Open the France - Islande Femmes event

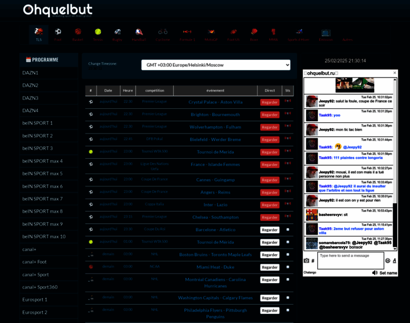click(215, 164)
